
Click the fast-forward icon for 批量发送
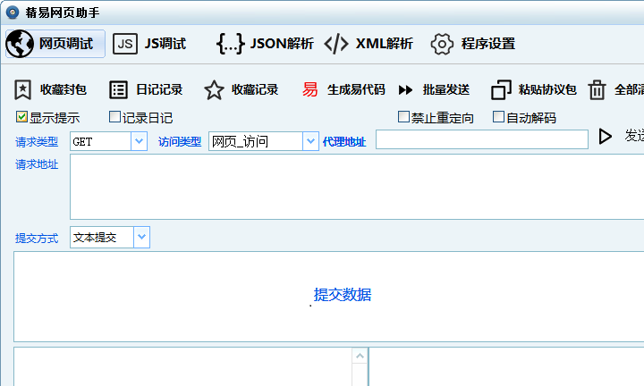tap(405, 89)
